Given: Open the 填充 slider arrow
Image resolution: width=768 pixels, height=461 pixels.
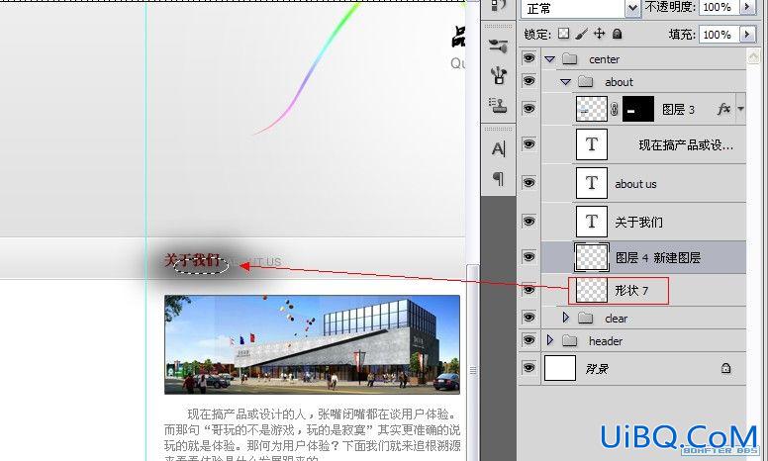Looking at the screenshot, I should [x=747, y=35].
